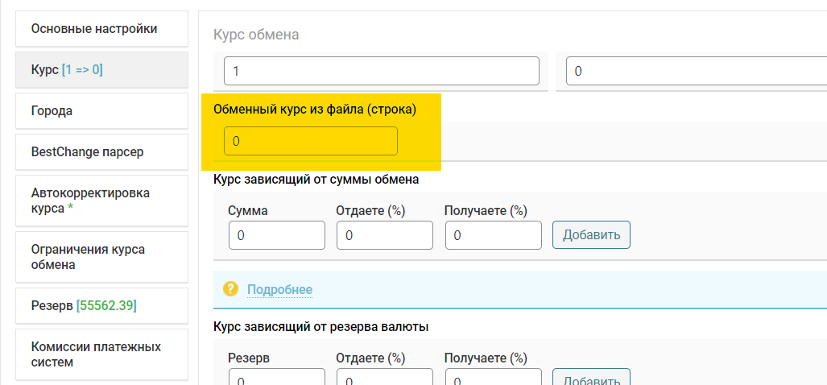Click Отдаете (%) field under sum-dependent rate
Screen dimensions: 827x385
385,235
